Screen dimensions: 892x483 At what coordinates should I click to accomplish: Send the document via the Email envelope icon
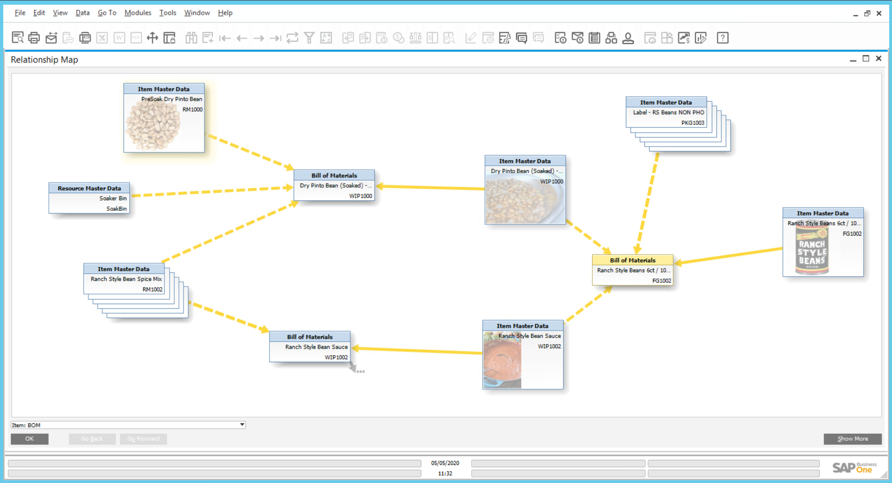pos(51,38)
